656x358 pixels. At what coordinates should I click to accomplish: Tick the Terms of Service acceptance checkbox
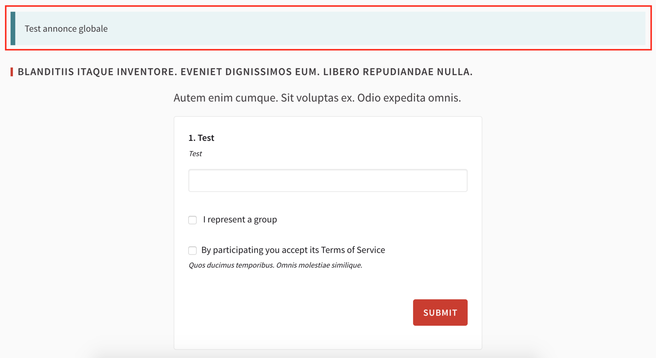[x=193, y=250]
